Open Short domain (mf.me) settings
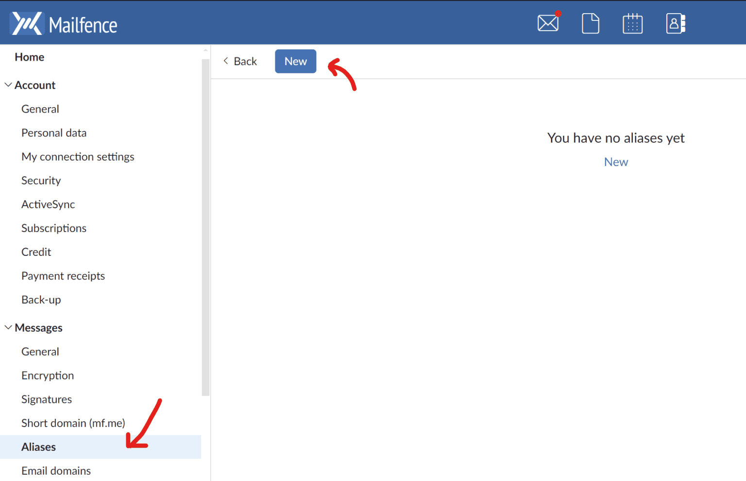Screen dimensions: 746x481 [x=73, y=423]
